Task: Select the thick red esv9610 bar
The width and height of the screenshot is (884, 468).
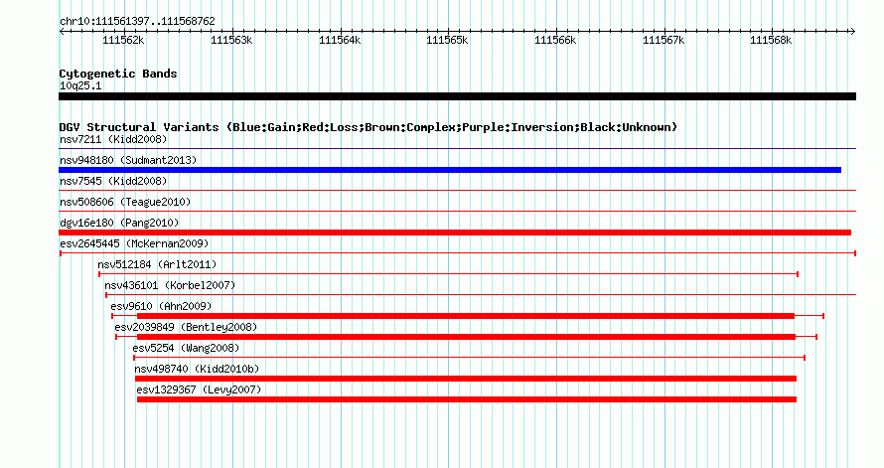Action: coord(466,316)
